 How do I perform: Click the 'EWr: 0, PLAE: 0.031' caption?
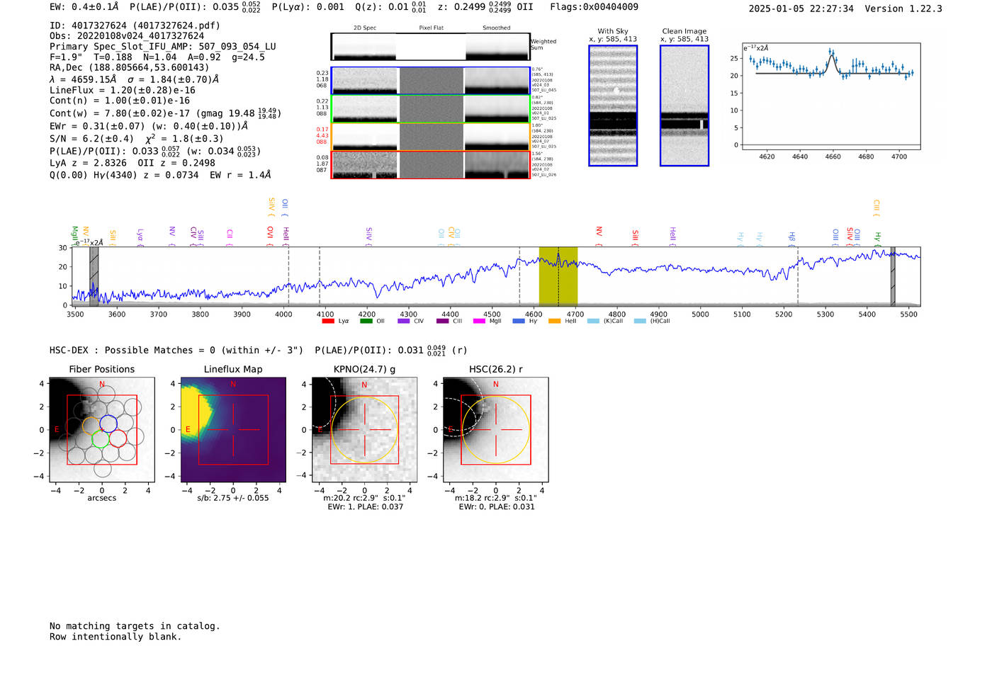click(x=497, y=506)
